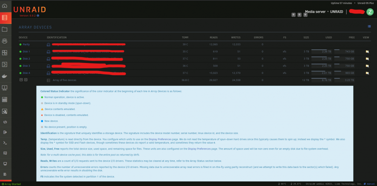Click the ERRORS column header

point(259,37)
